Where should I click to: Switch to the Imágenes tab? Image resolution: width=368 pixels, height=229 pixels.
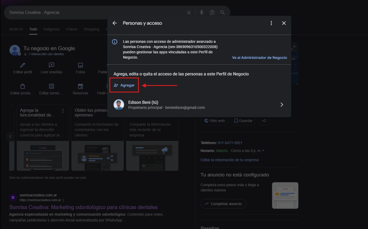coord(52,29)
